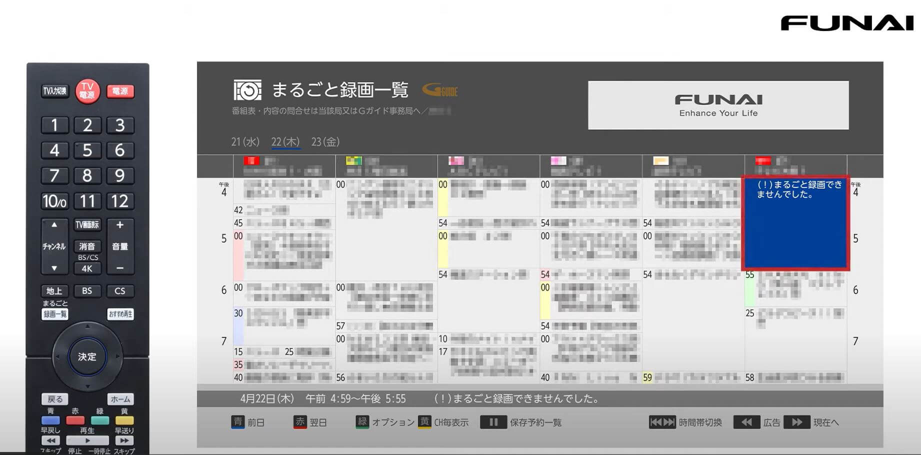Click the おすすめ再生 remote button

(120, 314)
